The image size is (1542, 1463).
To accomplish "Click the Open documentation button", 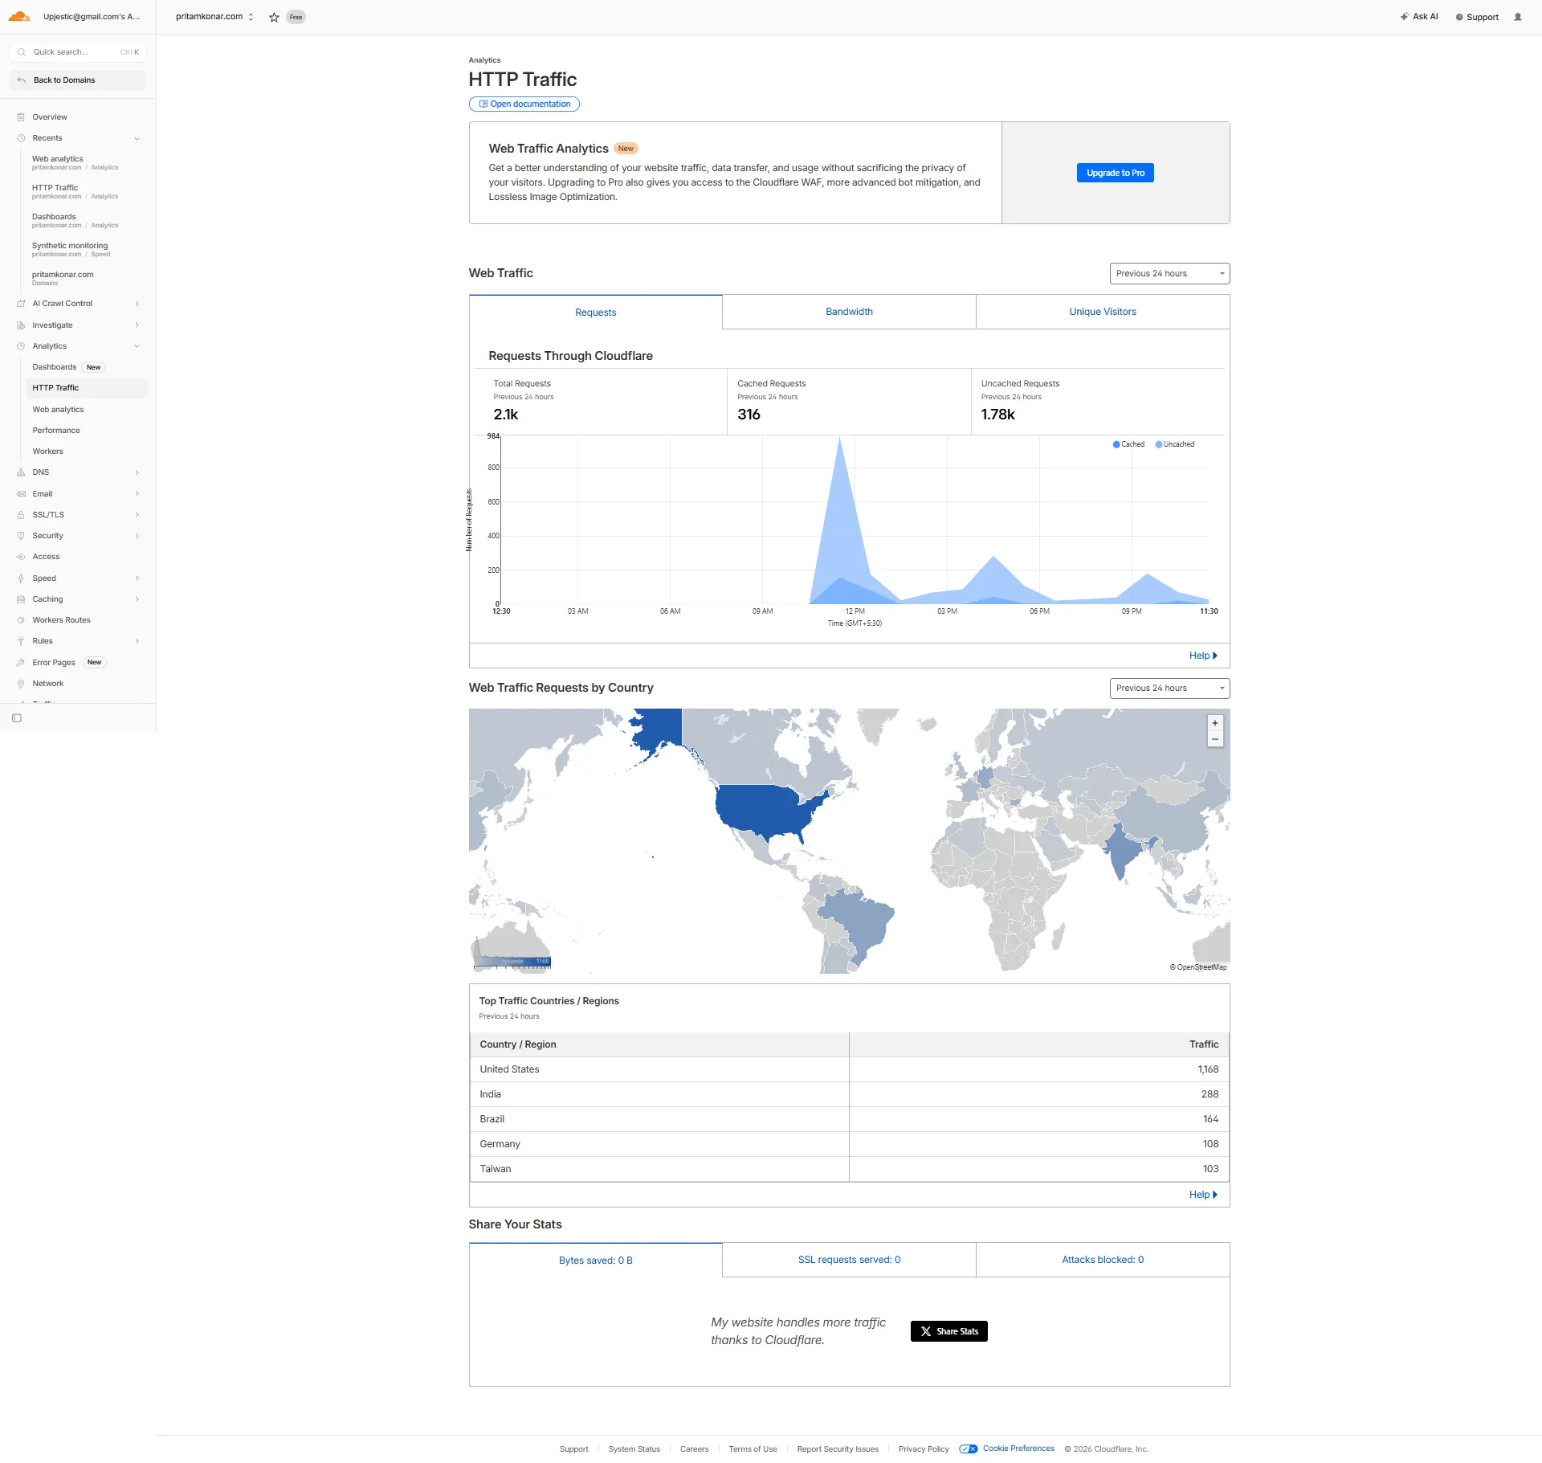I will pyautogui.click(x=524, y=104).
